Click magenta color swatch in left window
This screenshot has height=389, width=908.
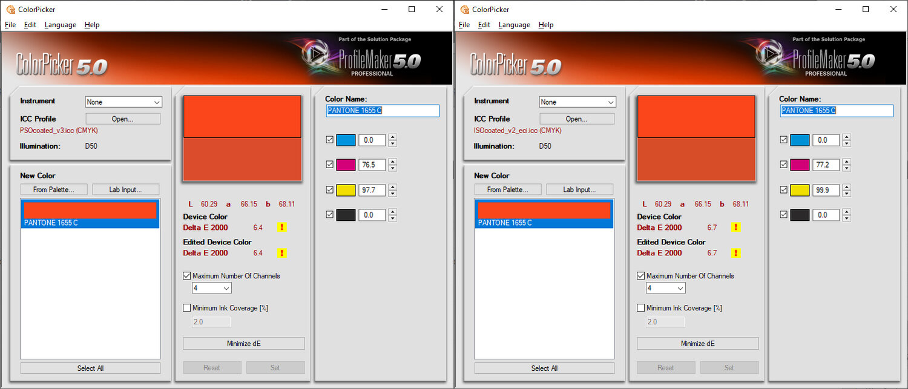point(346,165)
